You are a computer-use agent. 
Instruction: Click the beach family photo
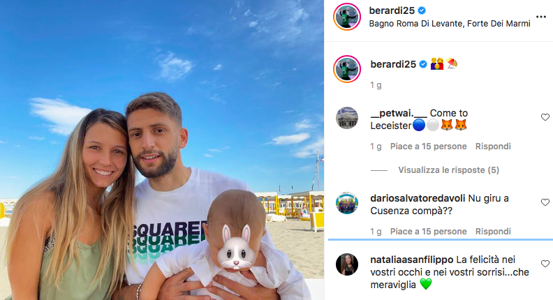coord(162,150)
